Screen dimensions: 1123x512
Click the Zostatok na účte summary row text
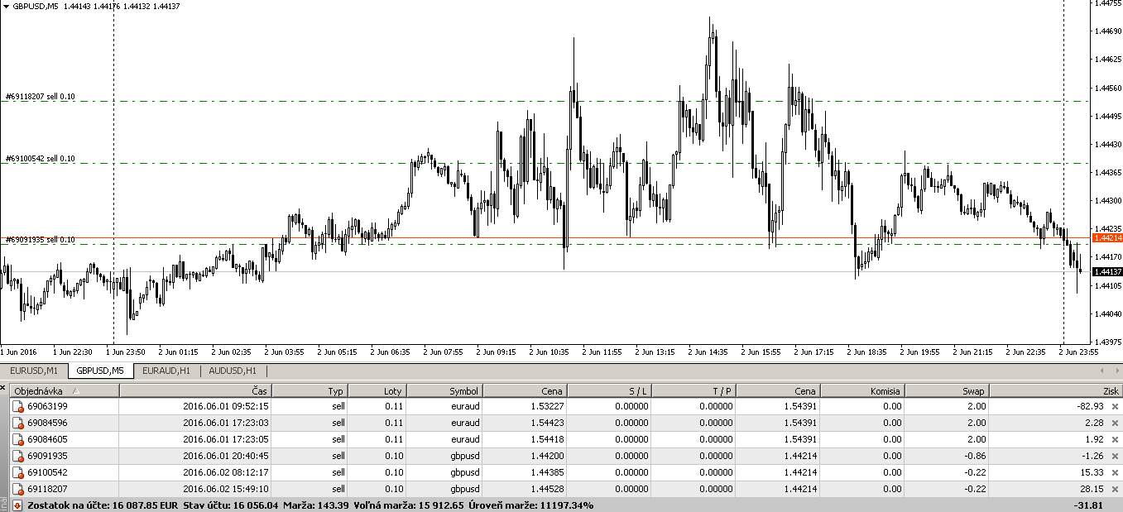pyautogui.click(x=310, y=505)
